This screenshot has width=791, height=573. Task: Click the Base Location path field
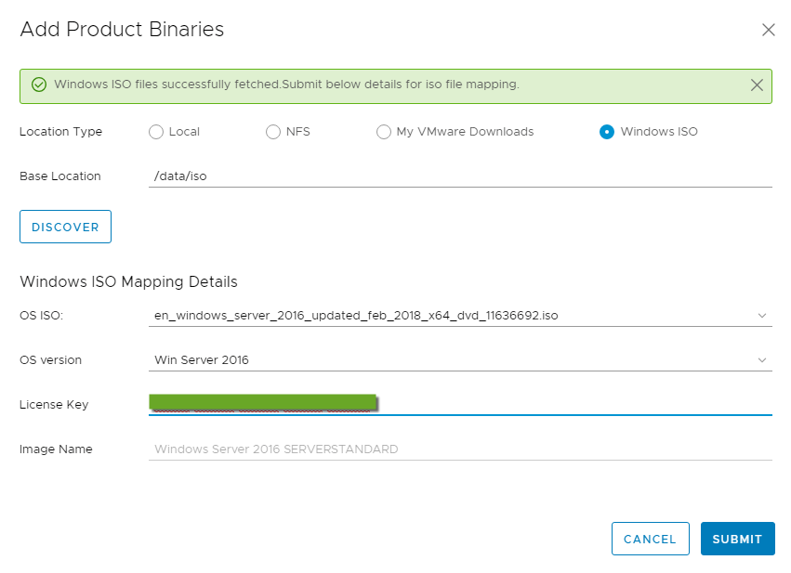[459, 176]
